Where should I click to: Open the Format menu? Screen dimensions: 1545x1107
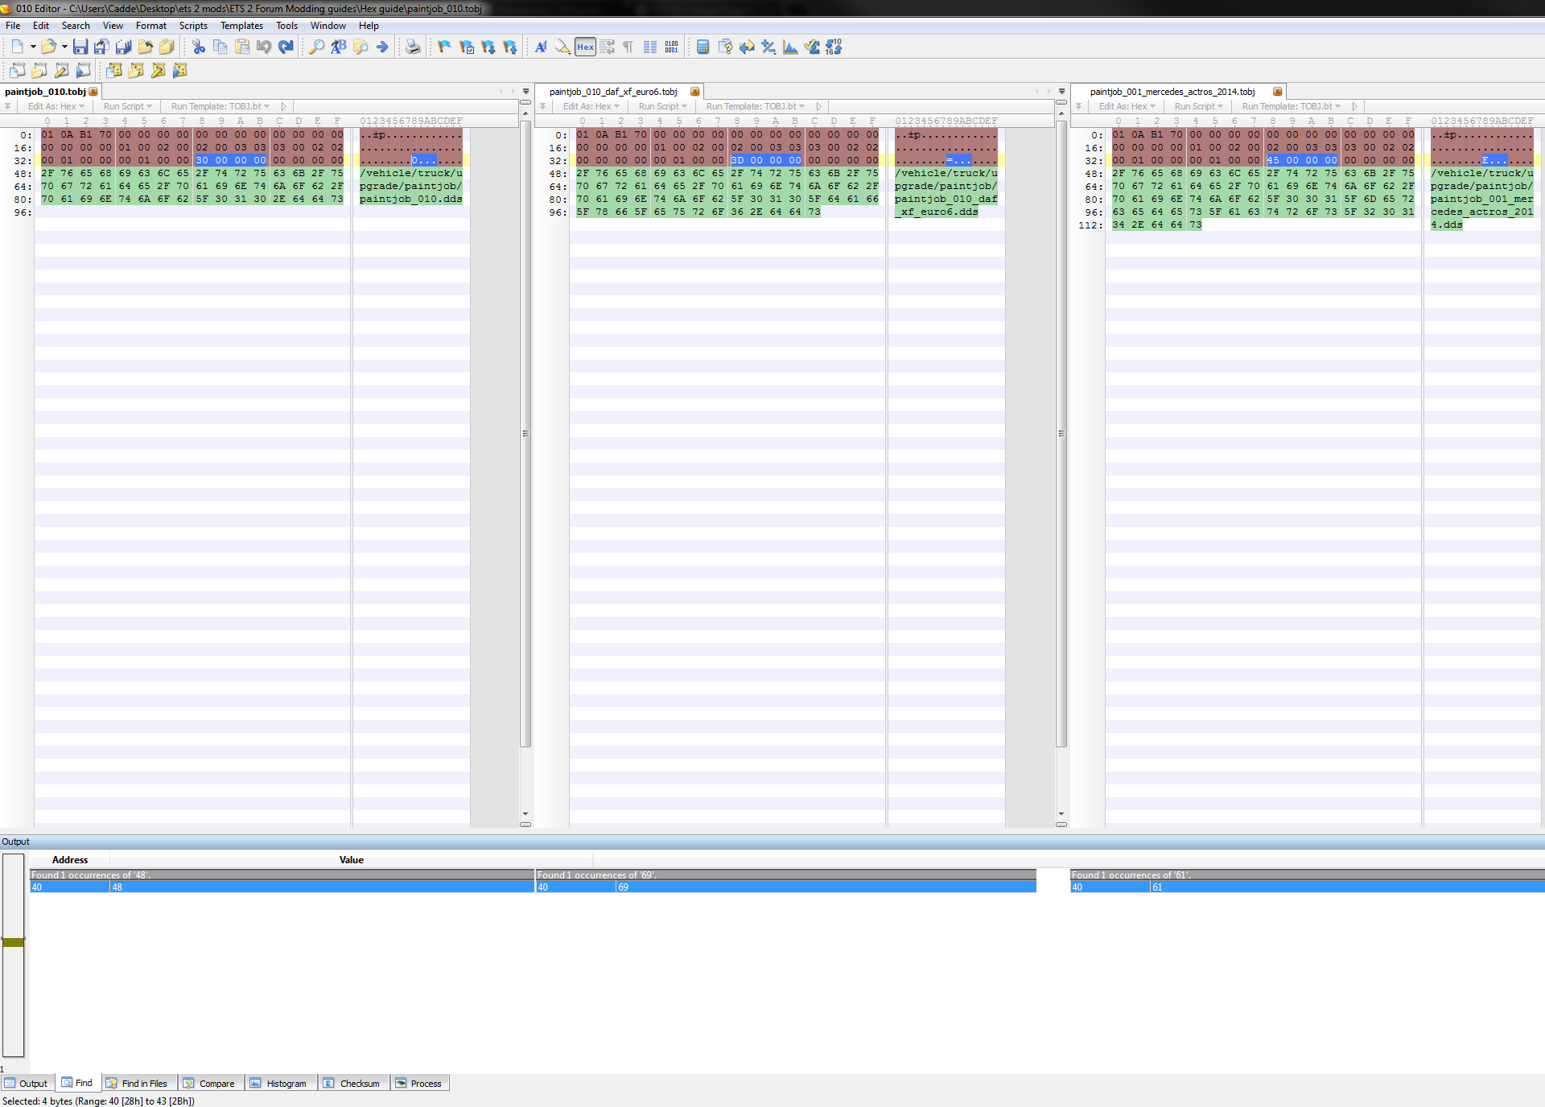pyautogui.click(x=151, y=26)
